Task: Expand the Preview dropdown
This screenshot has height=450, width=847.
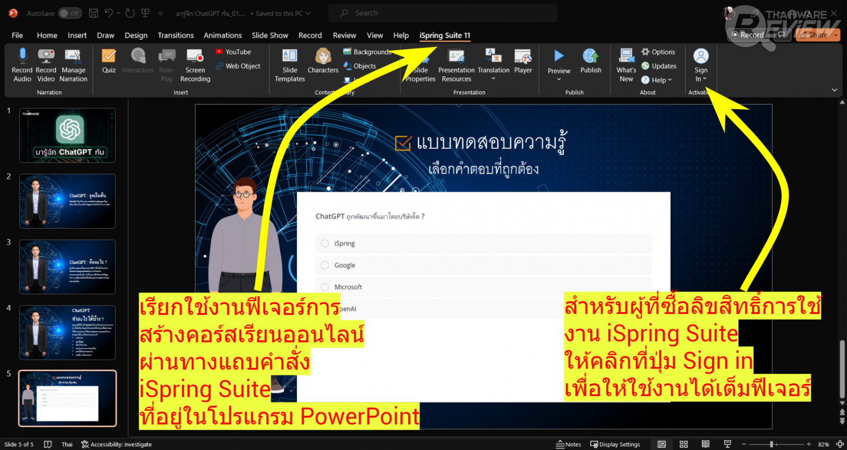Action: coord(559,79)
